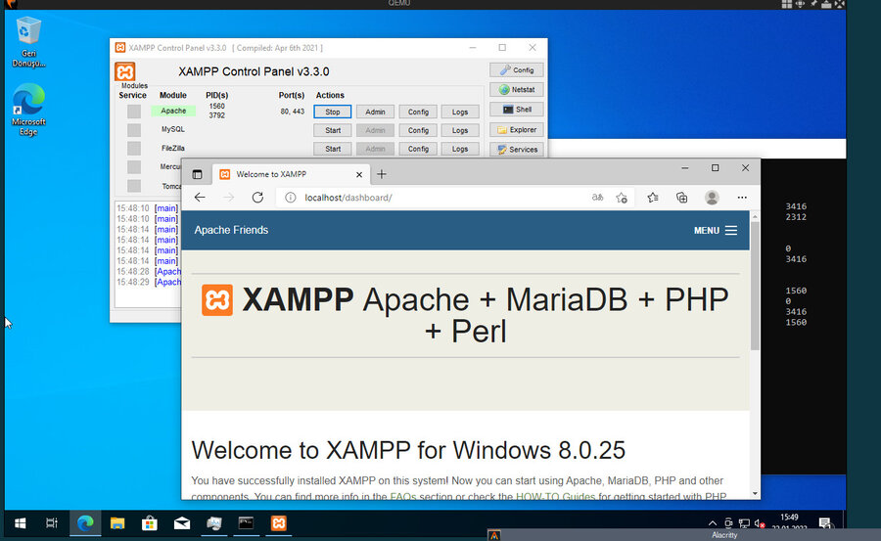Open the HOW-TO Guides link
881x541 pixels.
click(555, 497)
